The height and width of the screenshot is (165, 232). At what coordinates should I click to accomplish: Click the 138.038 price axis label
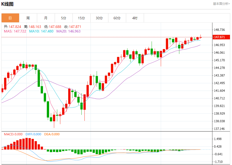[220, 121]
